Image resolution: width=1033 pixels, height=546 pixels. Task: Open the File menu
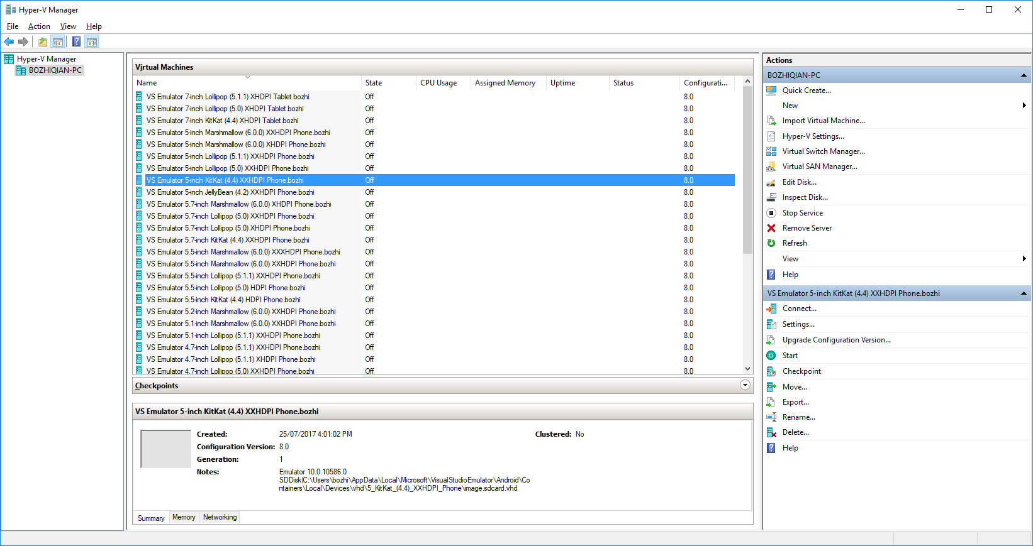click(x=13, y=26)
